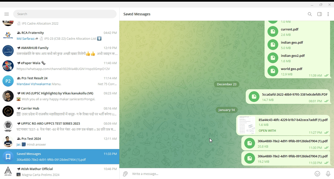Screen dimensions: 334x179
Task: Select the Saved Messages bookmark icon
Action: [8, 157]
